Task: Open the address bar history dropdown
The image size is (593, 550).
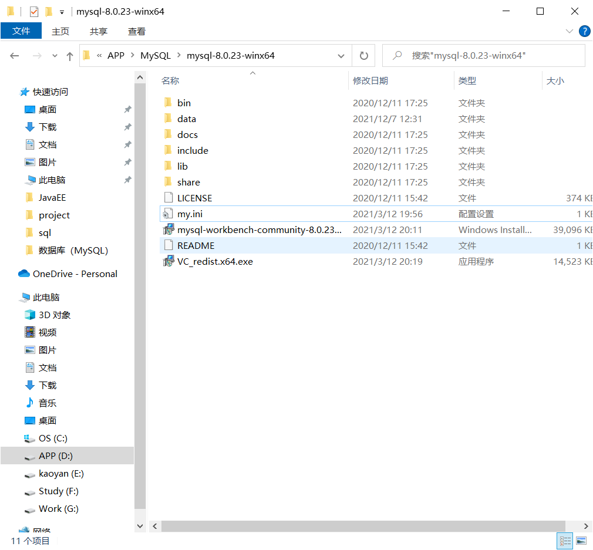Action: click(x=341, y=56)
